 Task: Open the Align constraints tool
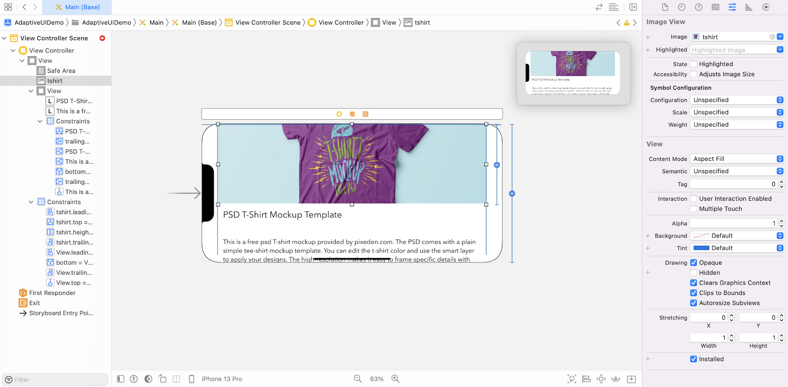pyautogui.click(x=586, y=379)
